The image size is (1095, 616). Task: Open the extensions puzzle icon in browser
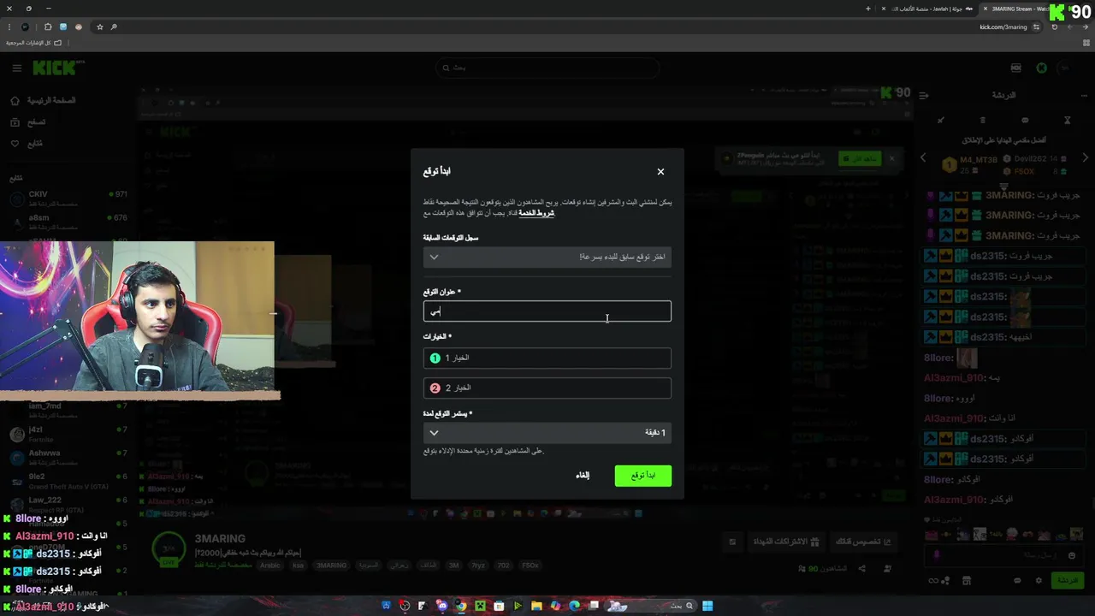pyautogui.click(x=47, y=27)
